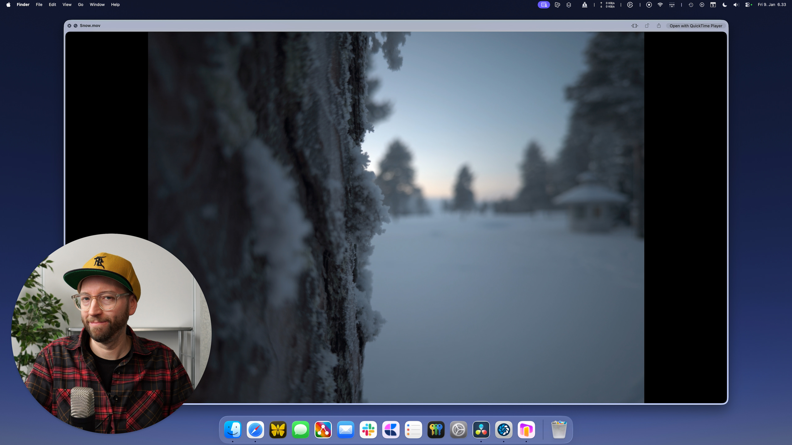Viewport: 792px width, 445px height.
Task: Open Reminders from the Dock
Action: tap(413, 429)
